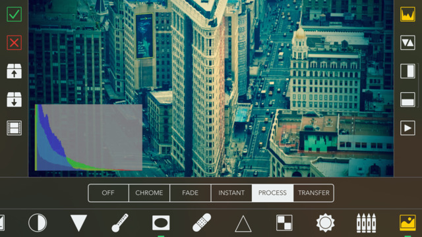Click the two-triangles icon
This screenshot has height=237, width=422.
pos(407,43)
